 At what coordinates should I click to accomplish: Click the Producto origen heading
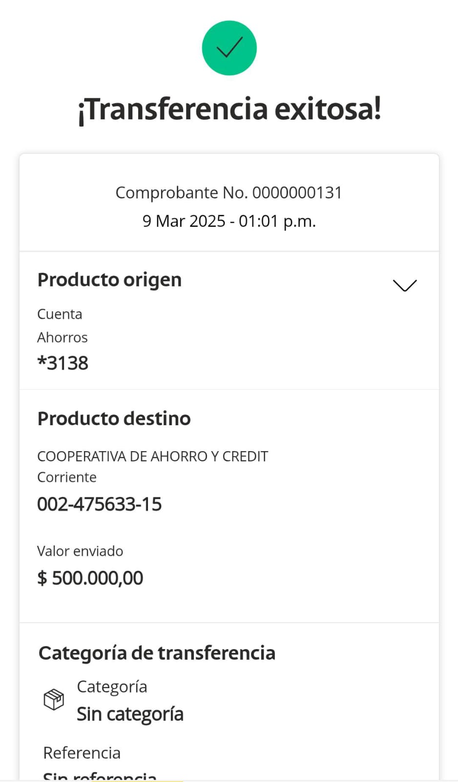click(x=109, y=280)
